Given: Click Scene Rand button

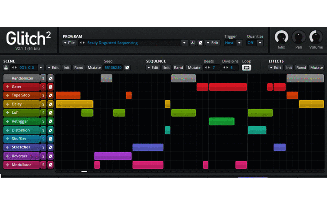Looking at the screenshot, I should (79, 68).
